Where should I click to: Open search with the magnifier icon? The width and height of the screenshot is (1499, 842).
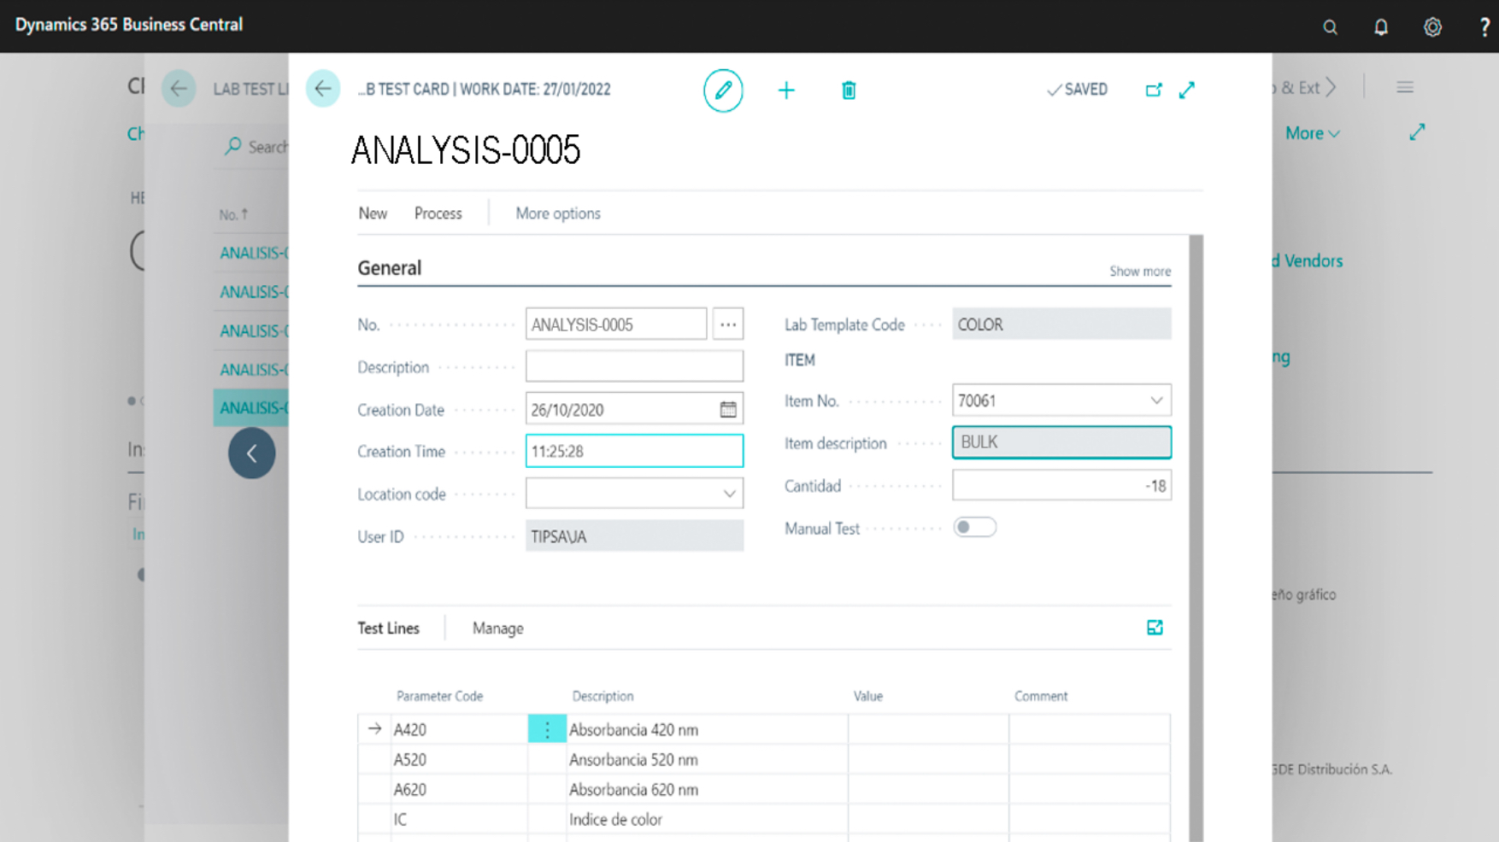coord(1330,26)
